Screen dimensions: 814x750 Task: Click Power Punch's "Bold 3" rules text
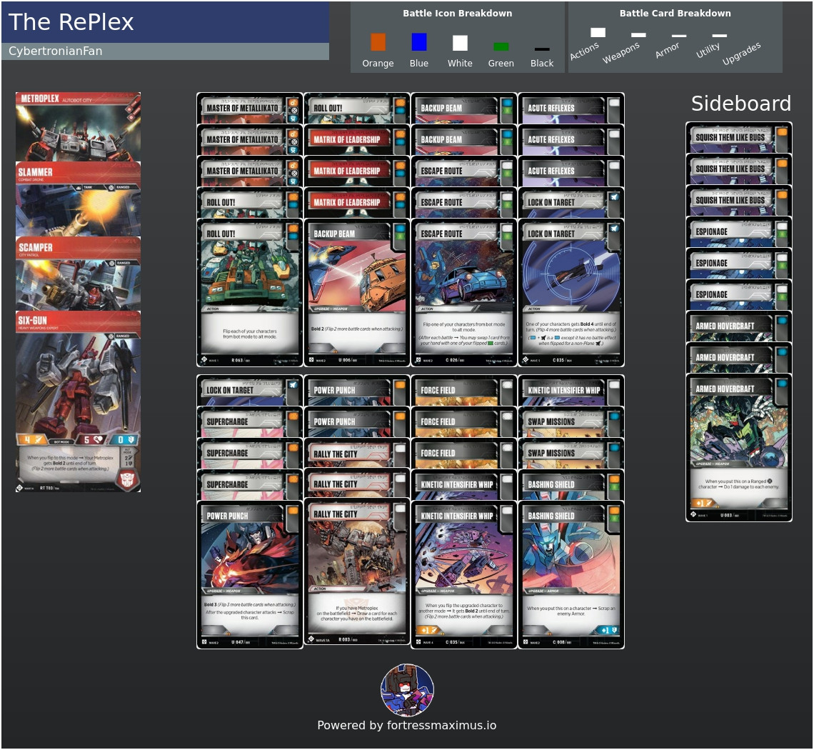click(x=250, y=604)
